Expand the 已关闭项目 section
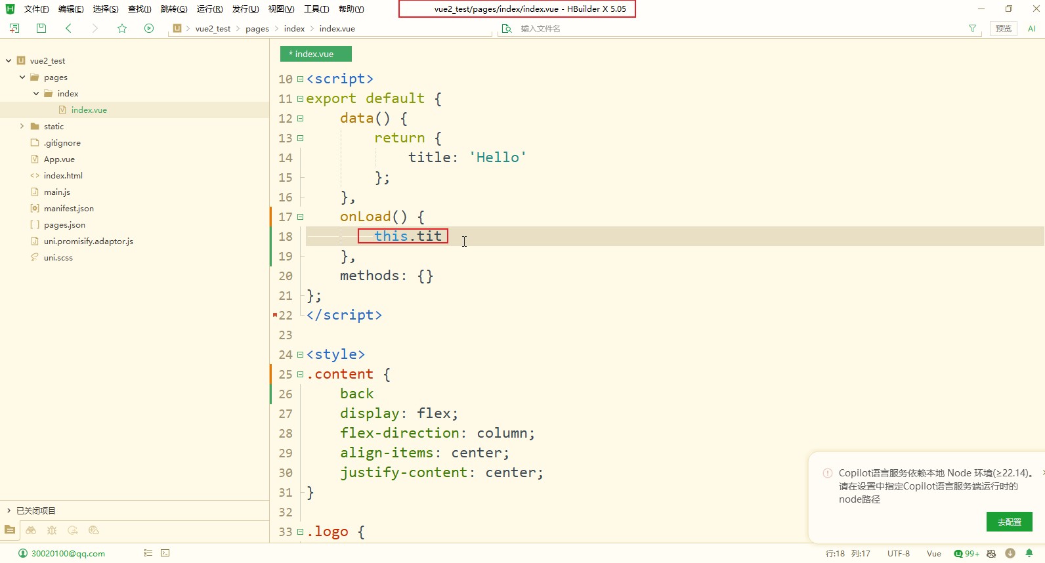The width and height of the screenshot is (1045, 563). [9, 511]
